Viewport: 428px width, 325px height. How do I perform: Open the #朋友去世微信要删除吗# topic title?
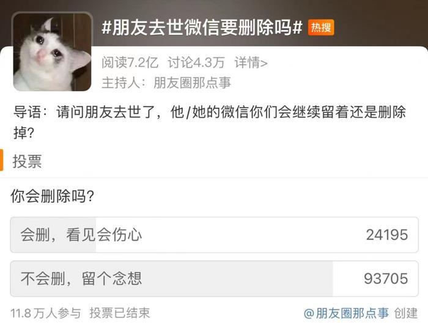point(202,27)
